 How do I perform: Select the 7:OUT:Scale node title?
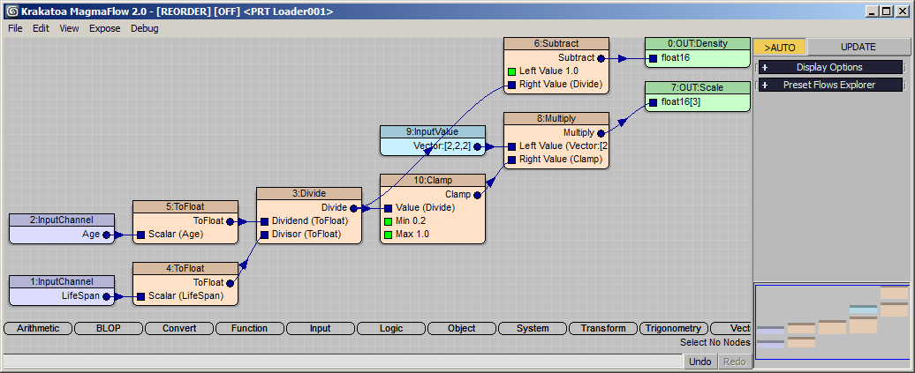pyautogui.click(x=698, y=88)
